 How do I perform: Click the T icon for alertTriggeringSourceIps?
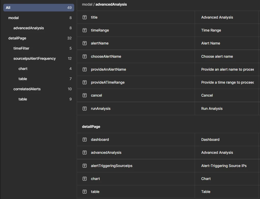pos(84,165)
